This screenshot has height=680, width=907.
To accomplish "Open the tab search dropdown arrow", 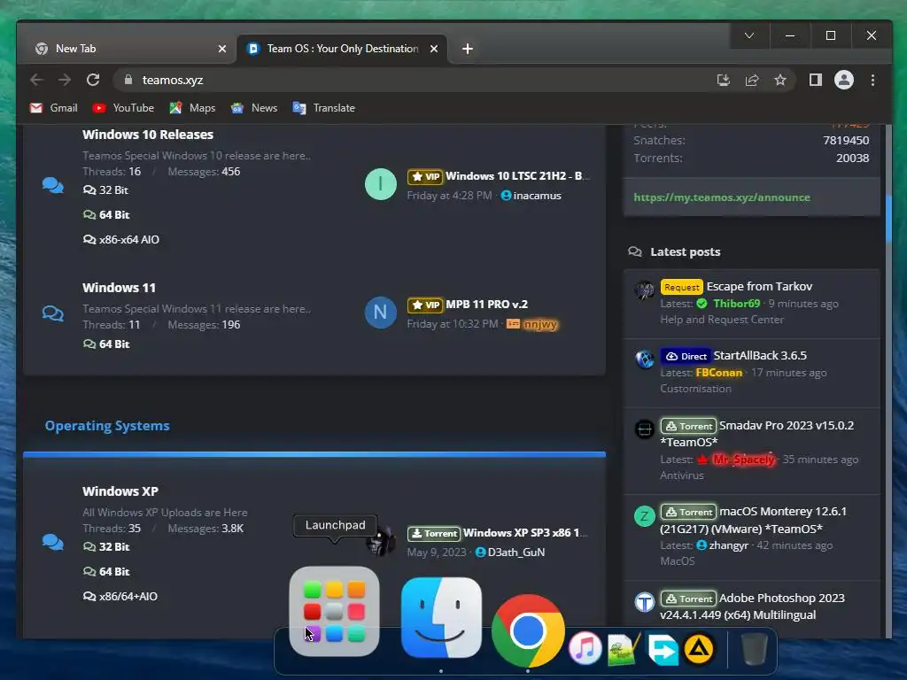I will [749, 35].
